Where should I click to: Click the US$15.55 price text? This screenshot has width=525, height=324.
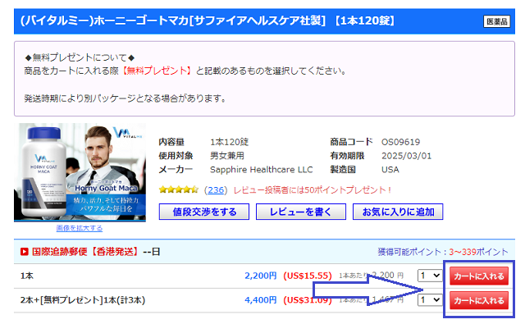pyautogui.click(x=308, y=276)
